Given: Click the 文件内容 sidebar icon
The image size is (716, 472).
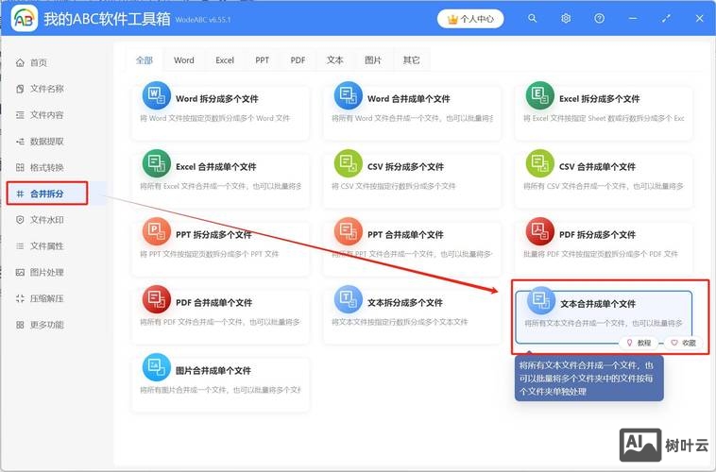Looking at the screenshot, I should tap(20, 115).
